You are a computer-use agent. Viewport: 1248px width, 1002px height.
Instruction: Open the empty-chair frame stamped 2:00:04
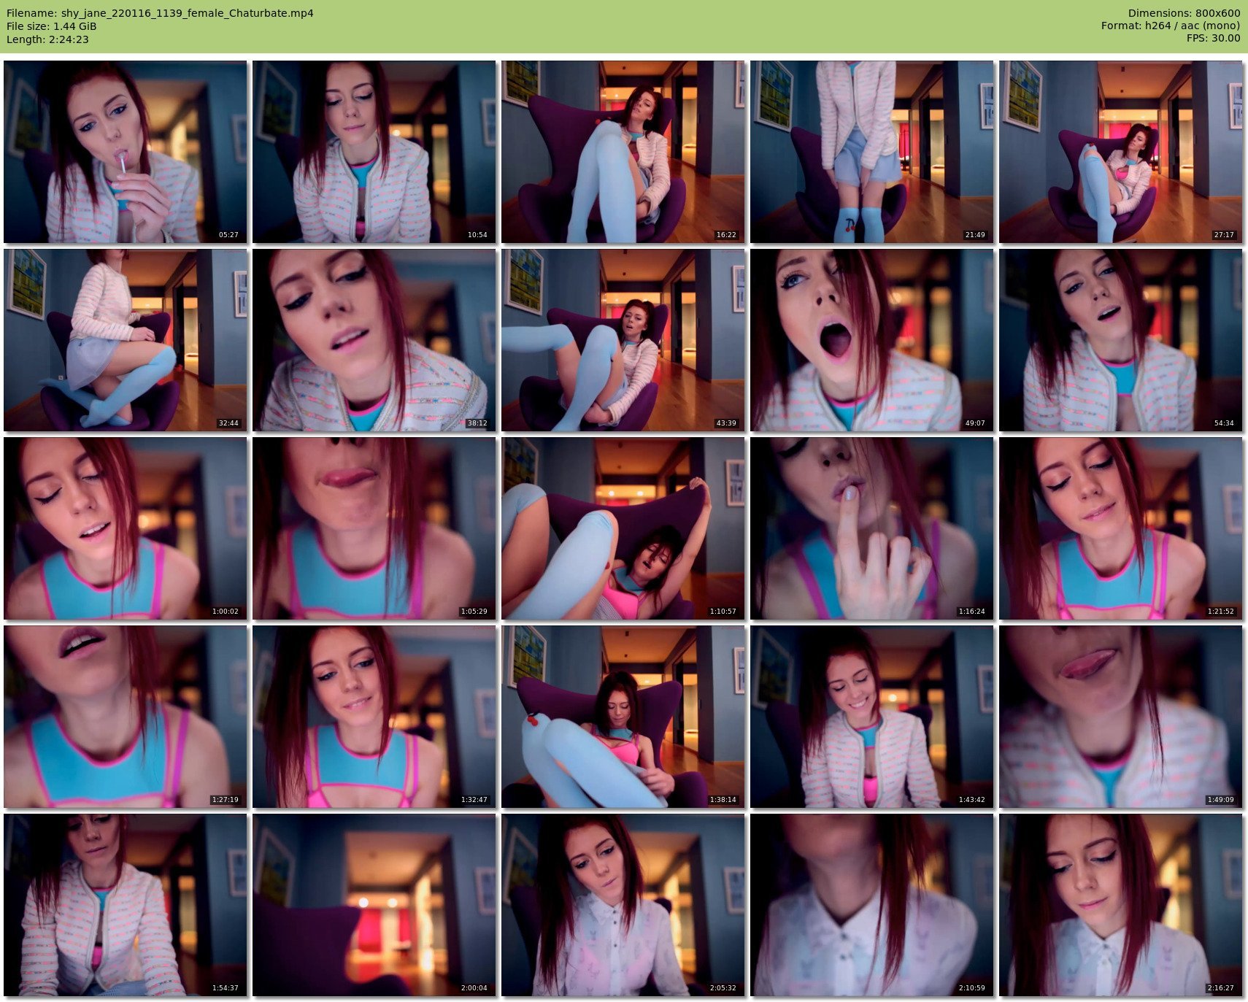point(374,905)
